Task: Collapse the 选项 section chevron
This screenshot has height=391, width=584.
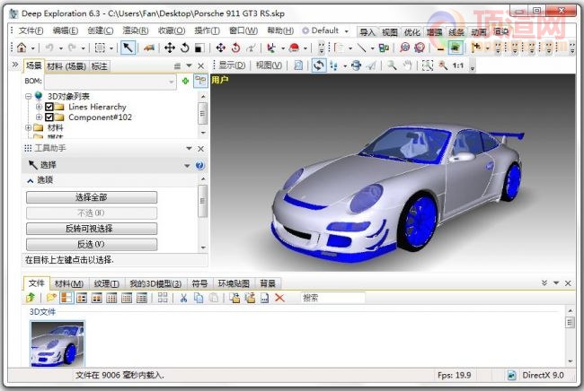Action: click(31, 180)
